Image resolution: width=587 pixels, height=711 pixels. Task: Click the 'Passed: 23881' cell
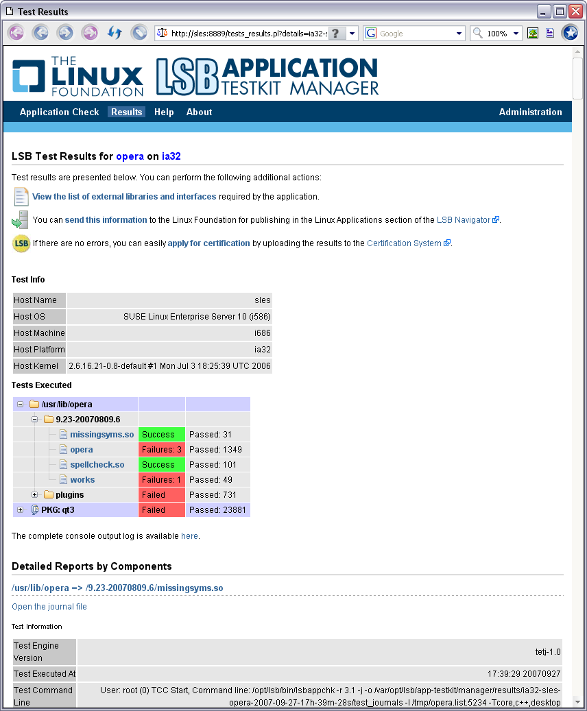tap(218, 509)
